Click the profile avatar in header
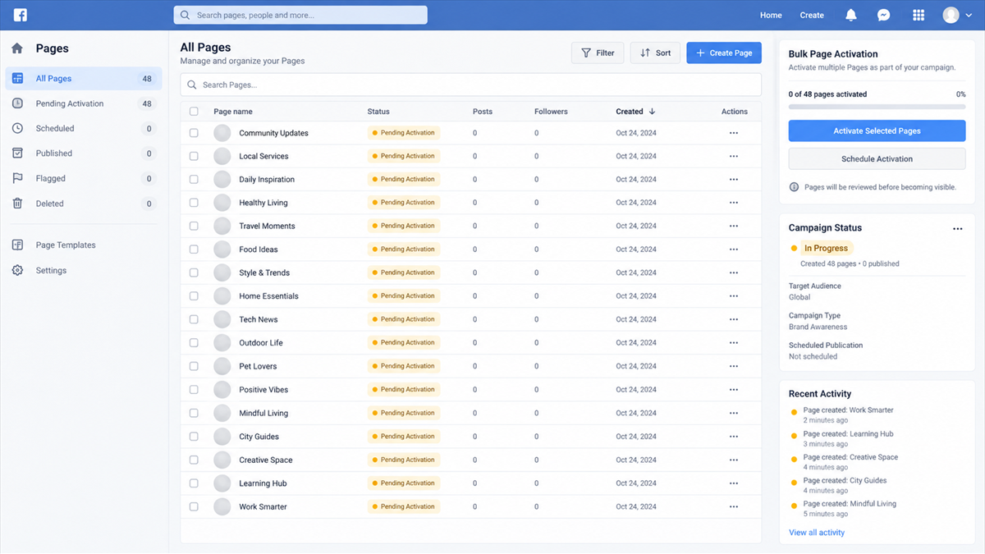This screenshot has height=554, width=985. tap(951, 15)
